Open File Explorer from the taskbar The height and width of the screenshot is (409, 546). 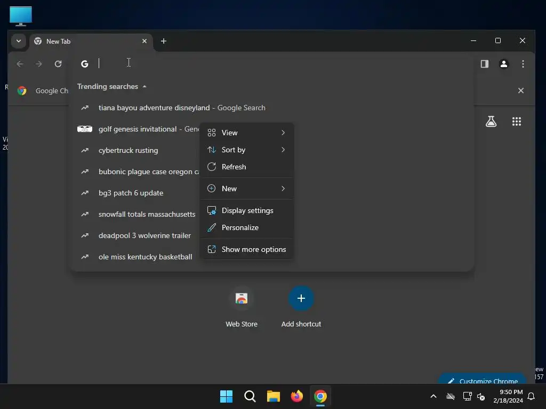(274, 396)
